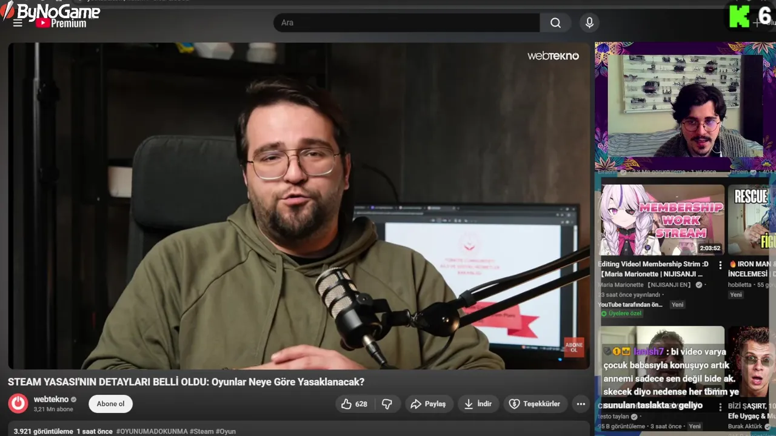Open RESCUE Iron Man video thumbnail
The height and width of the screenshot is (436, 776).
pos(752,220)
